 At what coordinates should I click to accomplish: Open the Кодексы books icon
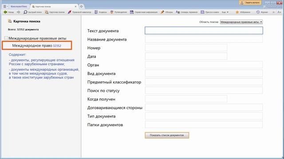tap(96, 12)
